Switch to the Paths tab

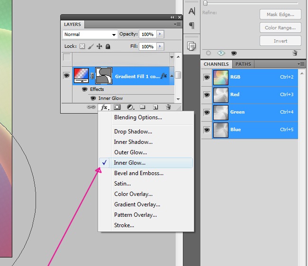click(x=243, y=64)
